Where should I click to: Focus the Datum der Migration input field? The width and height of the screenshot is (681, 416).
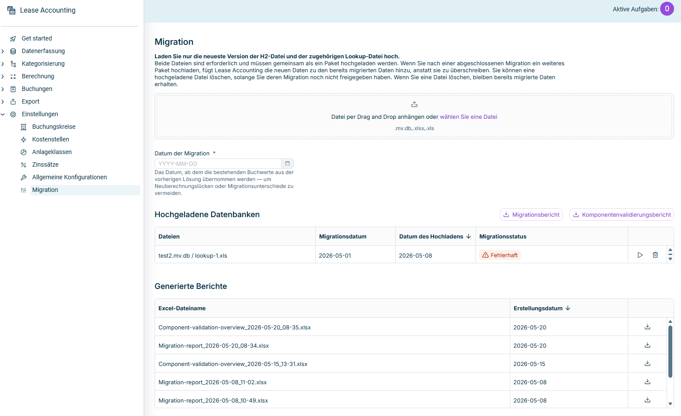coord(218,164)
